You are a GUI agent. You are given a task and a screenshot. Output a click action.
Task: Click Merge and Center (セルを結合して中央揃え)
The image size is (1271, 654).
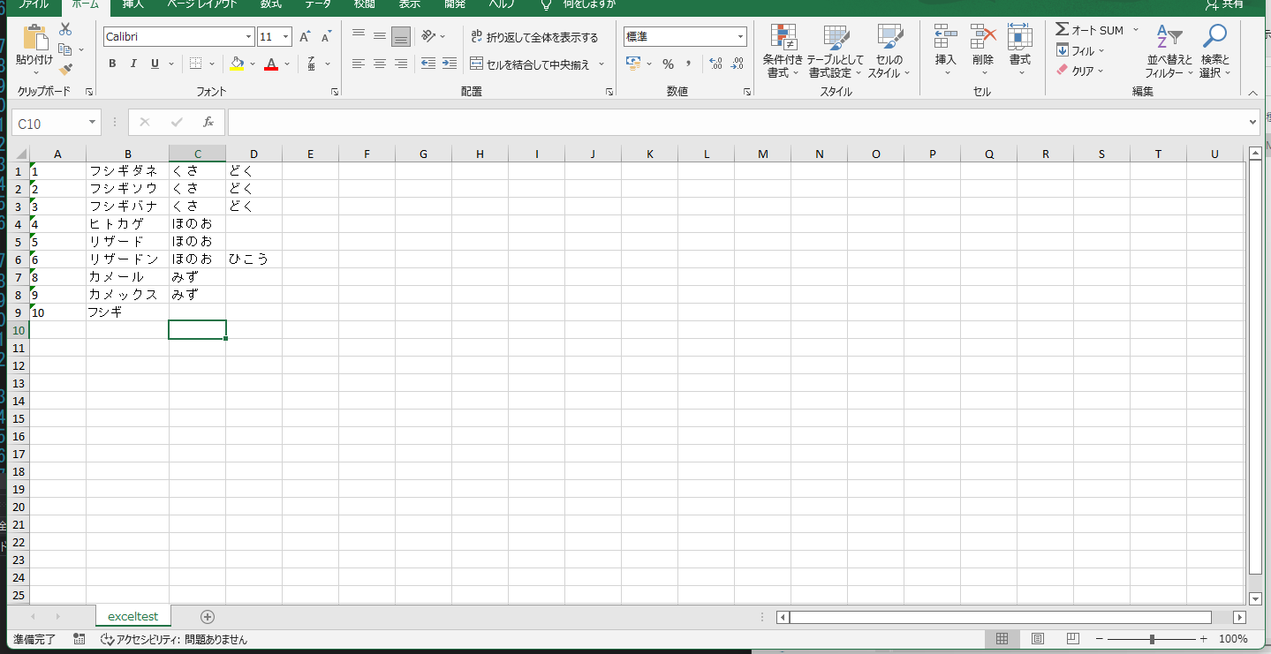pos(537,64)
